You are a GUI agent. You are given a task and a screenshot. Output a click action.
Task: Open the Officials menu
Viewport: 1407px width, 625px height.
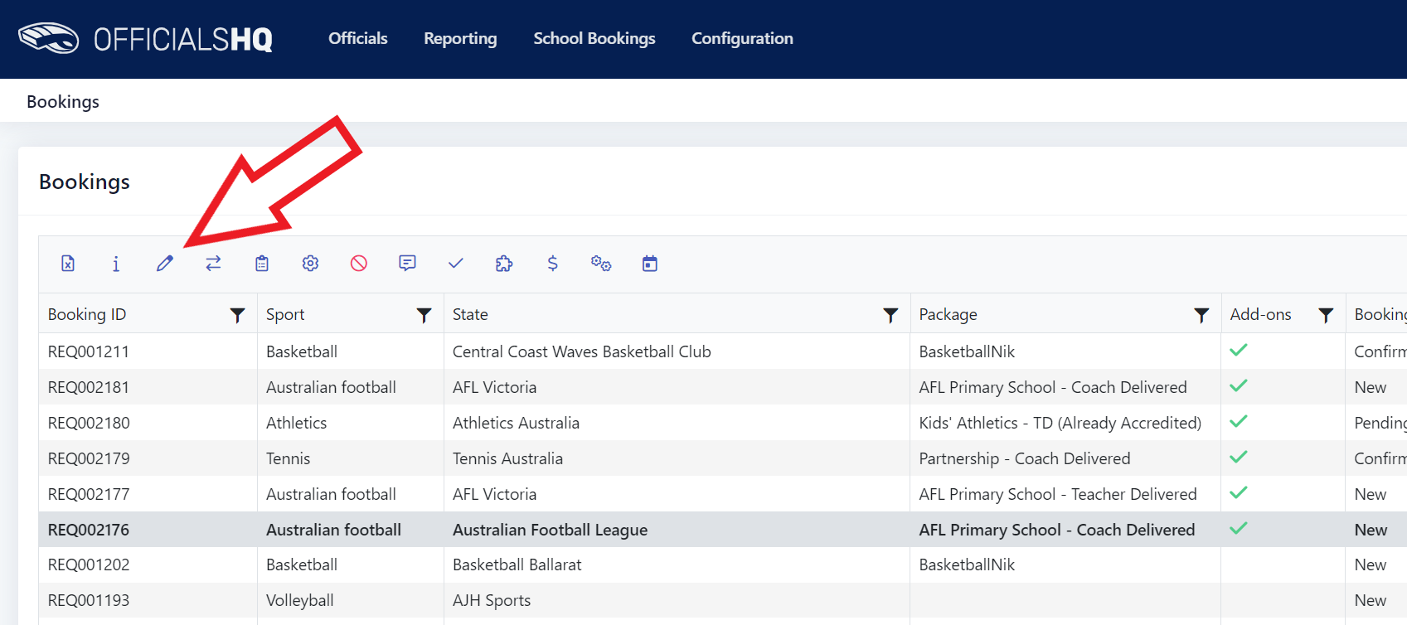(357, 38)
